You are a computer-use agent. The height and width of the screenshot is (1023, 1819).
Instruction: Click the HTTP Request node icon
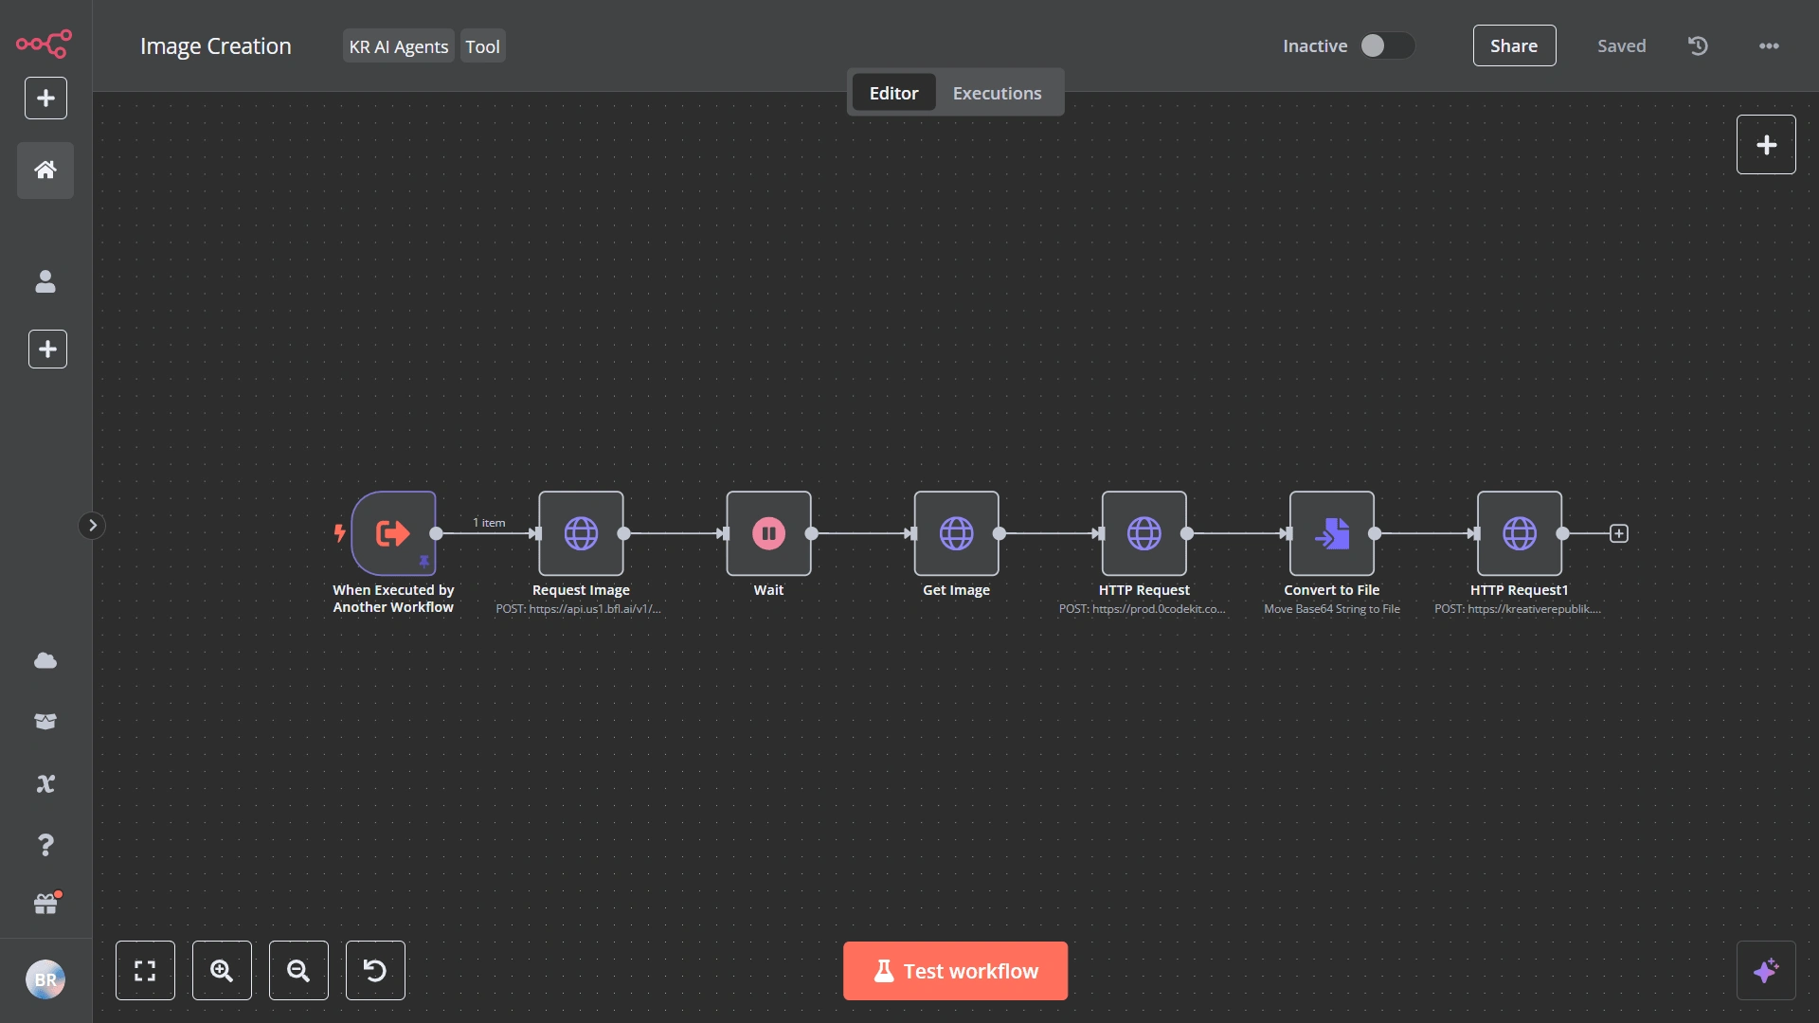(1144, 533)
